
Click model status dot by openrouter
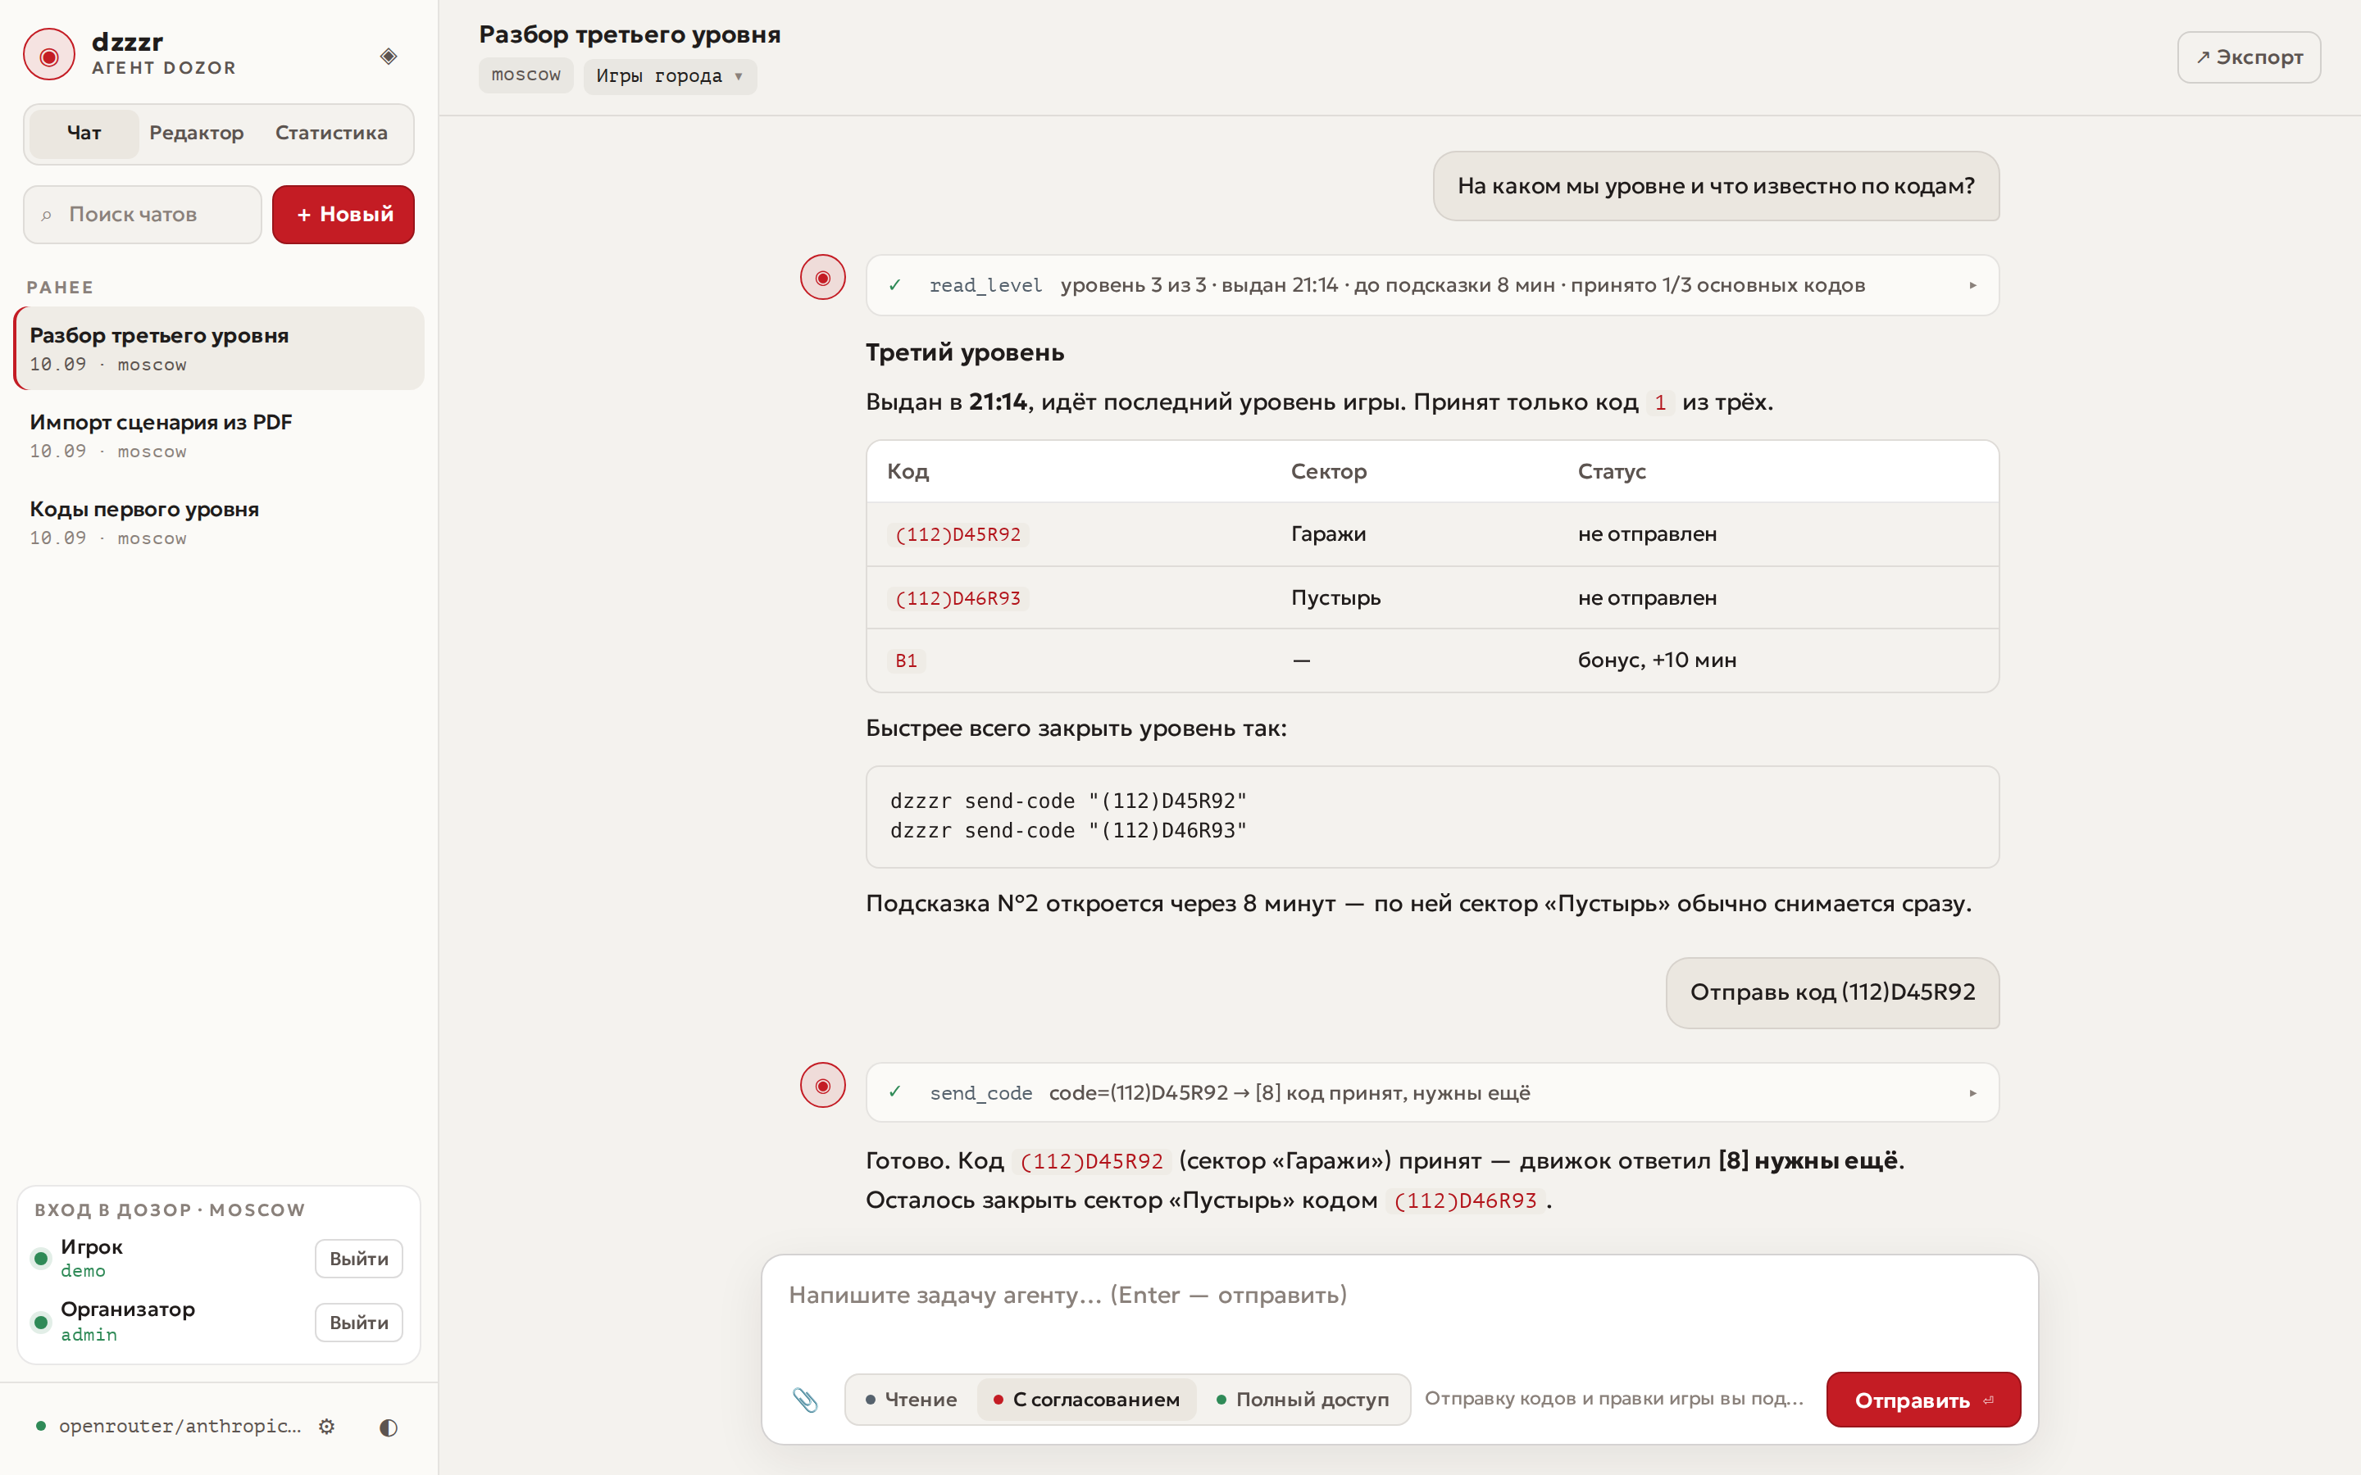tap(41, 1426)
